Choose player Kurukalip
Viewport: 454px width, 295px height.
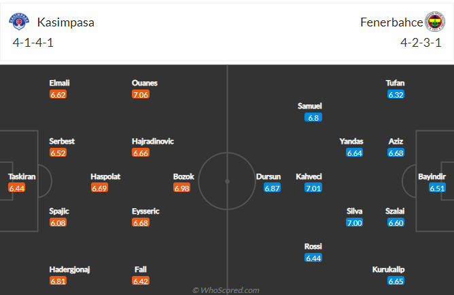(x=388, y=270)
